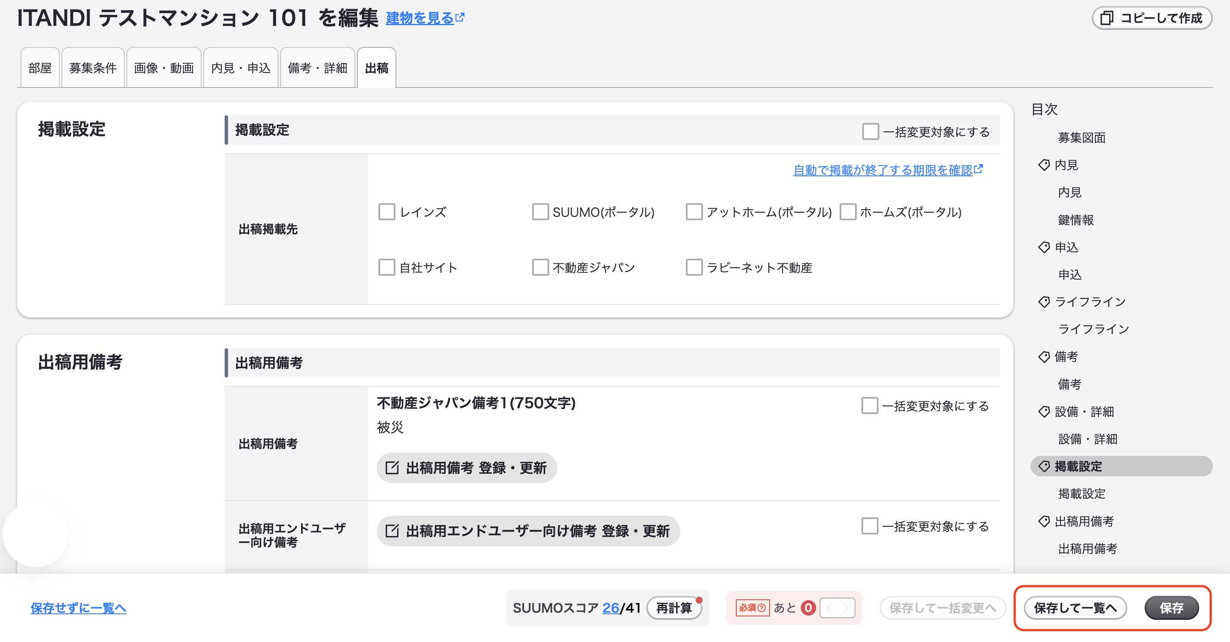
Task: Click the 必須 help badge
Action: pyautogui.click(x=752, y=607)
